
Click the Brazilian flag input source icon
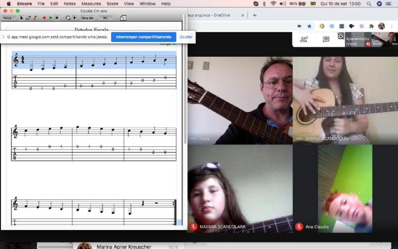pos(313,4)
